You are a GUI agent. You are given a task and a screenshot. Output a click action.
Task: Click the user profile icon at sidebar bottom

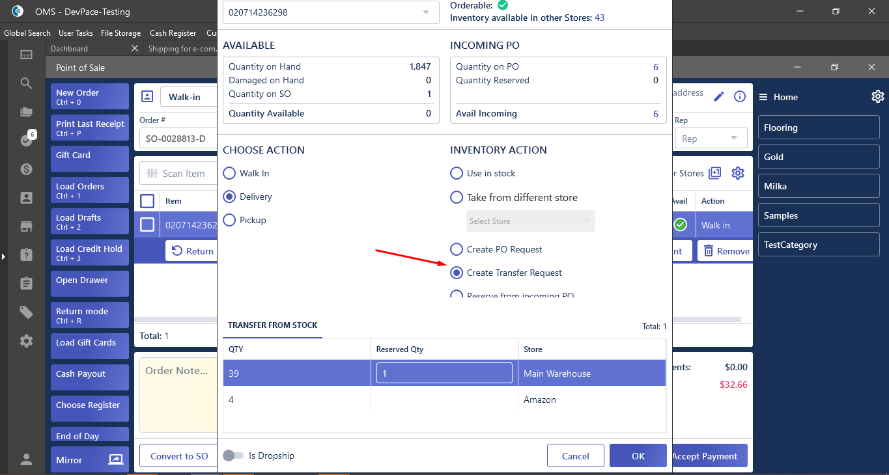point(26,459)
